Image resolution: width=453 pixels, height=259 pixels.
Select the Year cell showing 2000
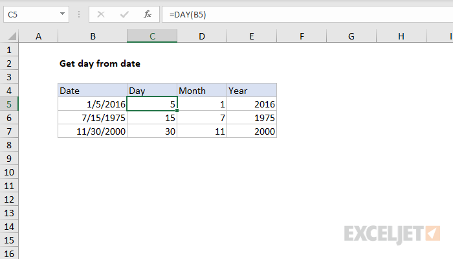click(x=252, y=131)
